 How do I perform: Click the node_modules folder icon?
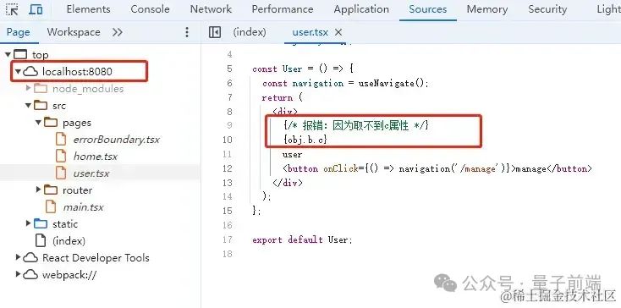pyautogui.click(x=41, y=88)
